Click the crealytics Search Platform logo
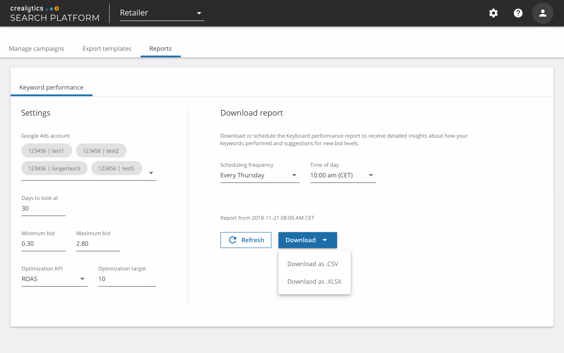 click(55, 14)
